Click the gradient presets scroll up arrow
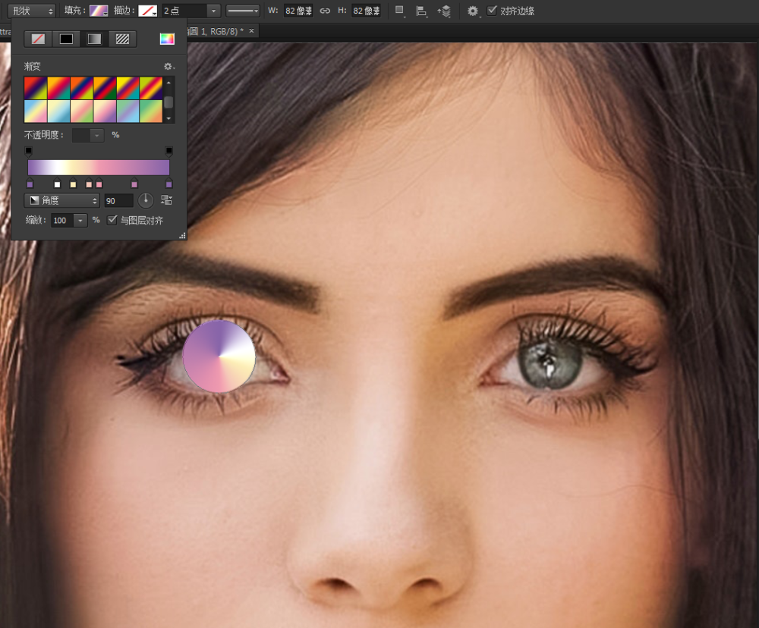 (x=168, y=83)
